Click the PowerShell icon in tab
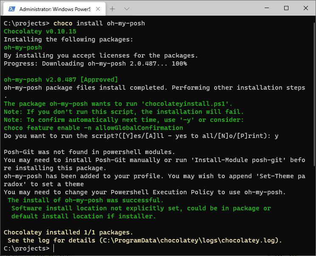Screen dimensions: 316x256 12,9
